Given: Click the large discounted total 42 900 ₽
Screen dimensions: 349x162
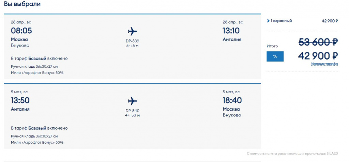Looking at the screenshot, I should (318, 56).
